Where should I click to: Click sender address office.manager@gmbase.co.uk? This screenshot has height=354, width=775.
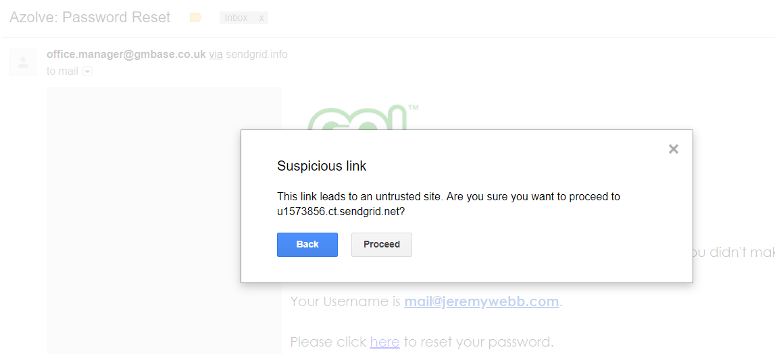(x=126, y=54)
